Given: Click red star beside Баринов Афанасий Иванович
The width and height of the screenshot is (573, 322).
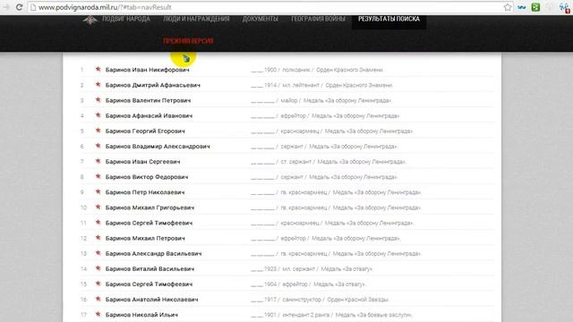Looking at the screenshot, I should 98,115.
